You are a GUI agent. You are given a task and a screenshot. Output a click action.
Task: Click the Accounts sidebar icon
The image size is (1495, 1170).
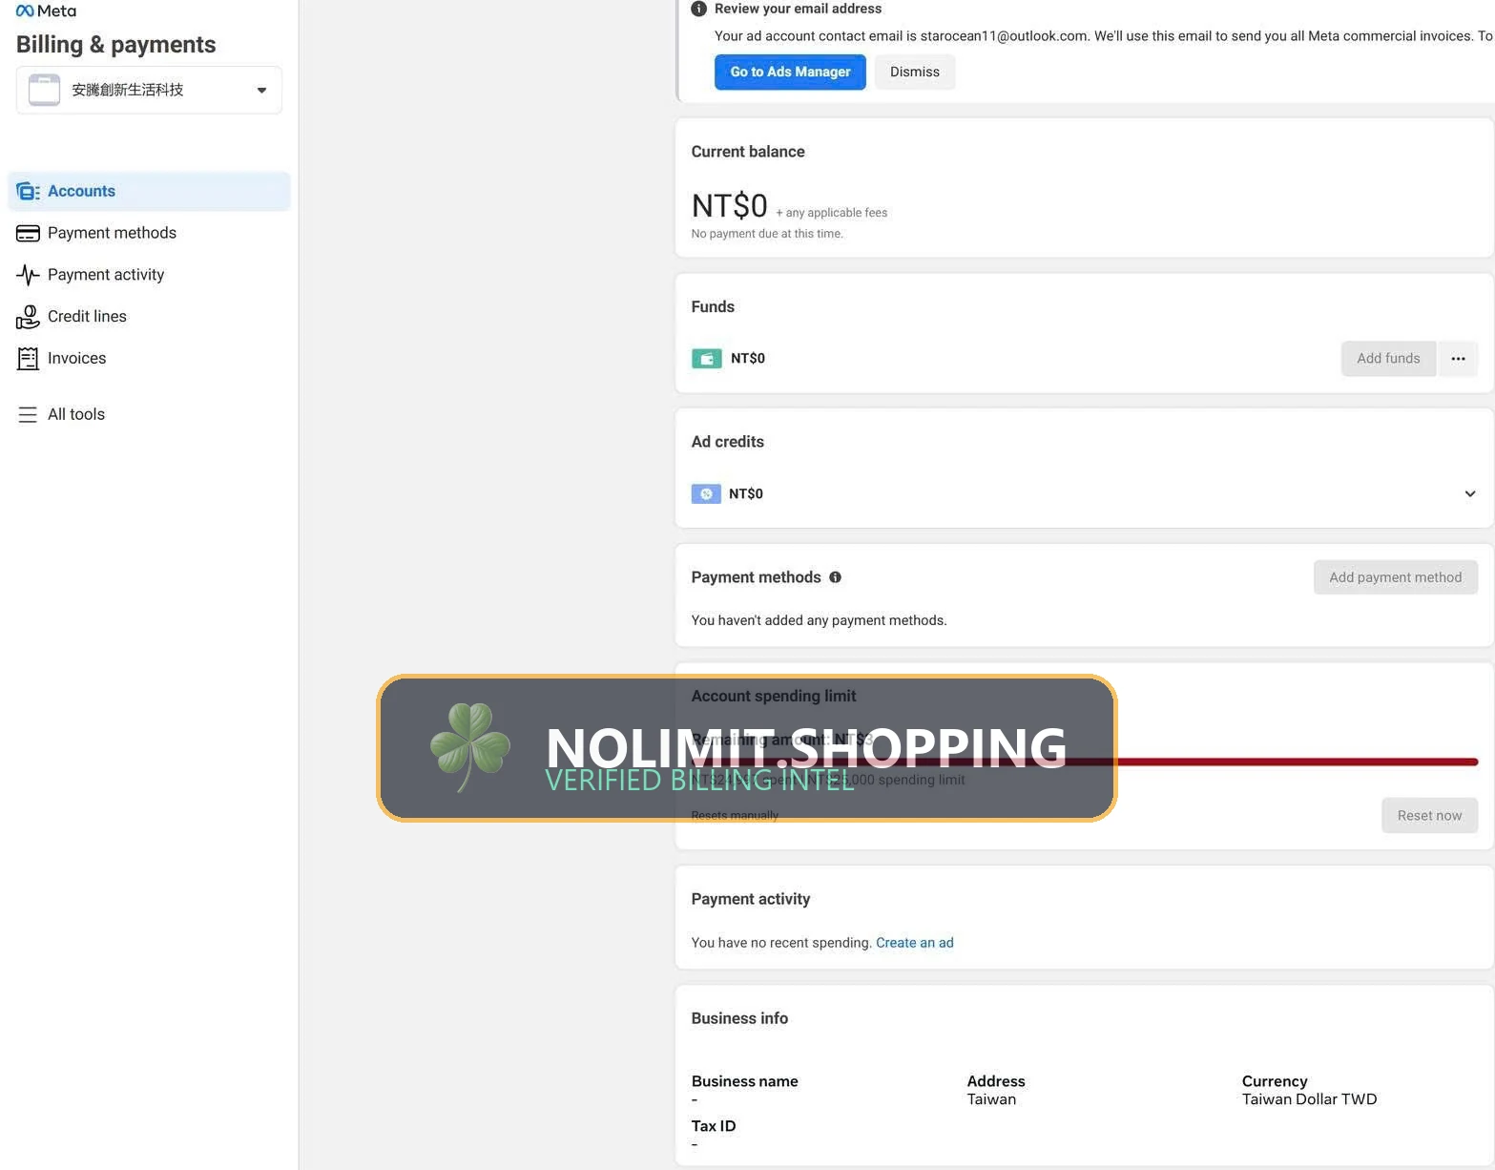point(28,191)
